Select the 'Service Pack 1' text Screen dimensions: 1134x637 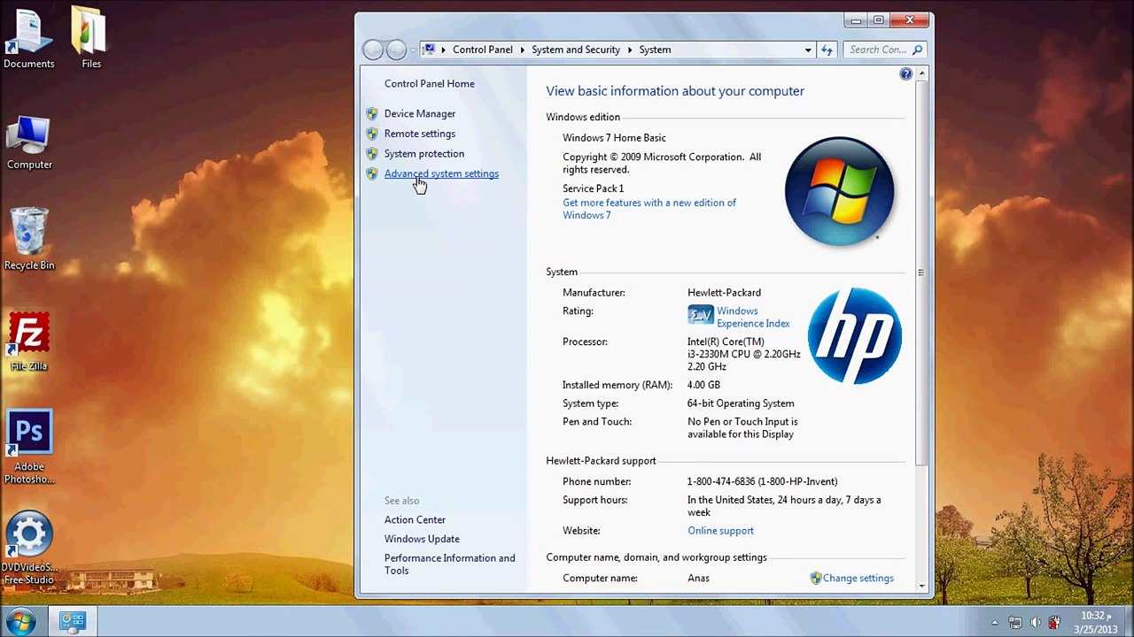593,188
